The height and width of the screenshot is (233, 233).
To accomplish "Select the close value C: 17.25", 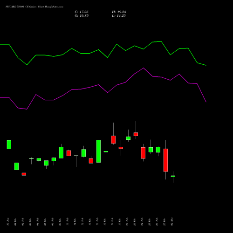I will (x=82, y=12).
